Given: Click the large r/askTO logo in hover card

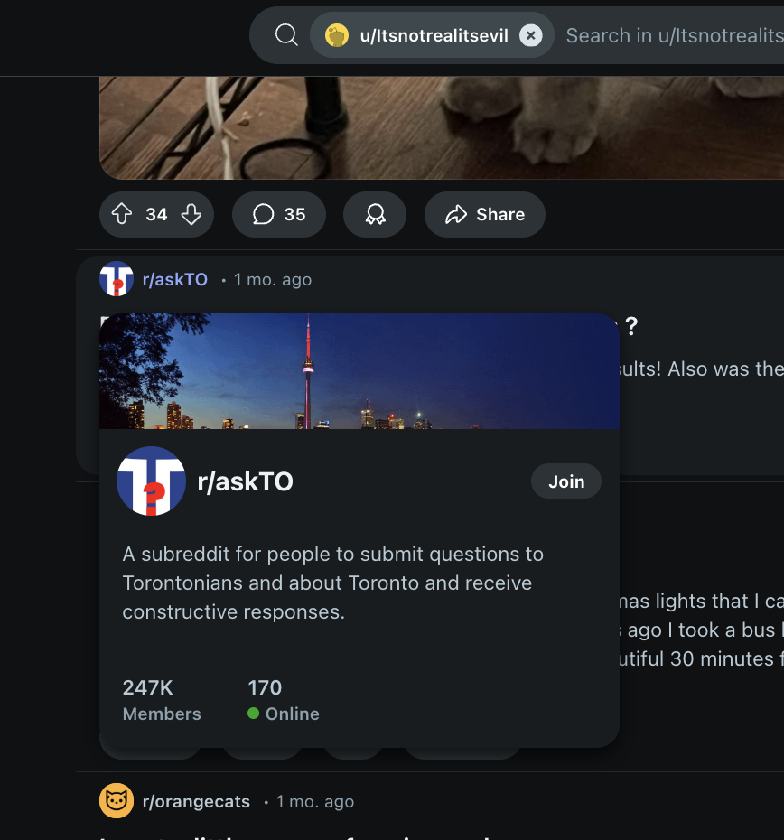Looking at the screenshot, I should coord(151,481).
